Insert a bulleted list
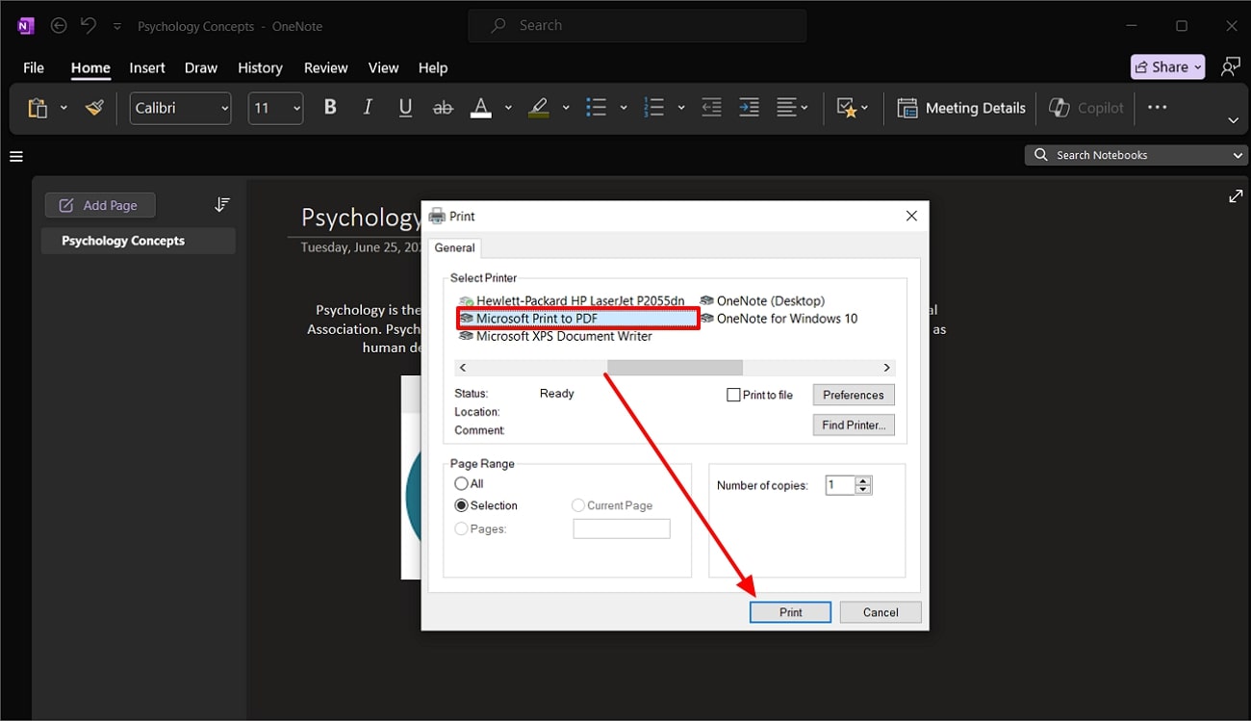 [x=597, y=108]
